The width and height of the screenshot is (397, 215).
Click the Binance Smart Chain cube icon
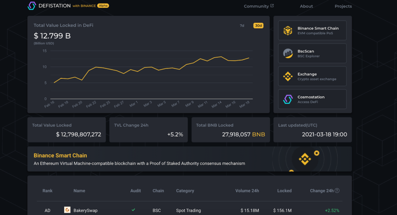tap(288, 30)
